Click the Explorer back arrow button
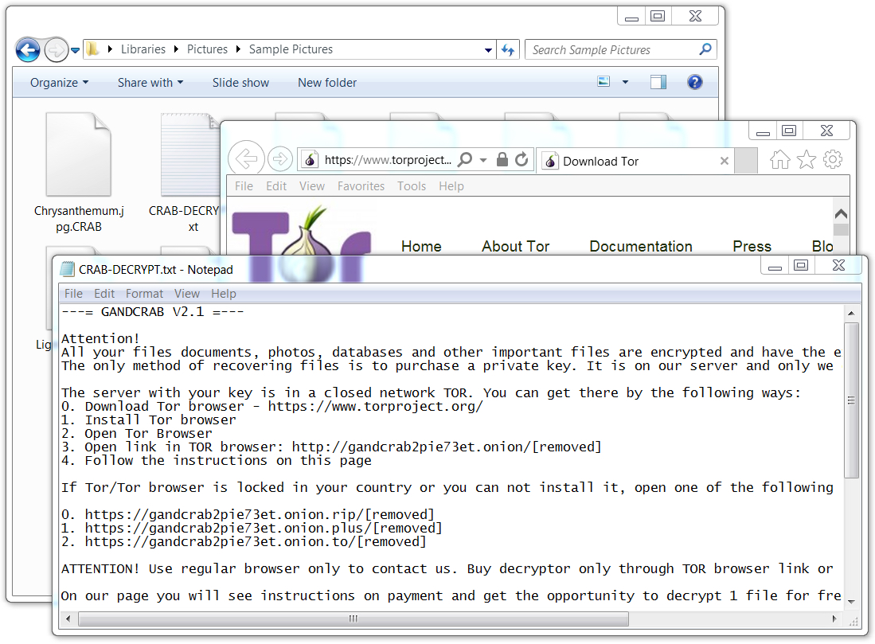This screenshot has height=644, width=875. 28,50
